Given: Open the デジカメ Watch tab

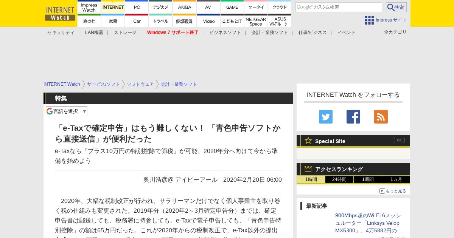Looking at the screenshot, I should pos(161,7).
